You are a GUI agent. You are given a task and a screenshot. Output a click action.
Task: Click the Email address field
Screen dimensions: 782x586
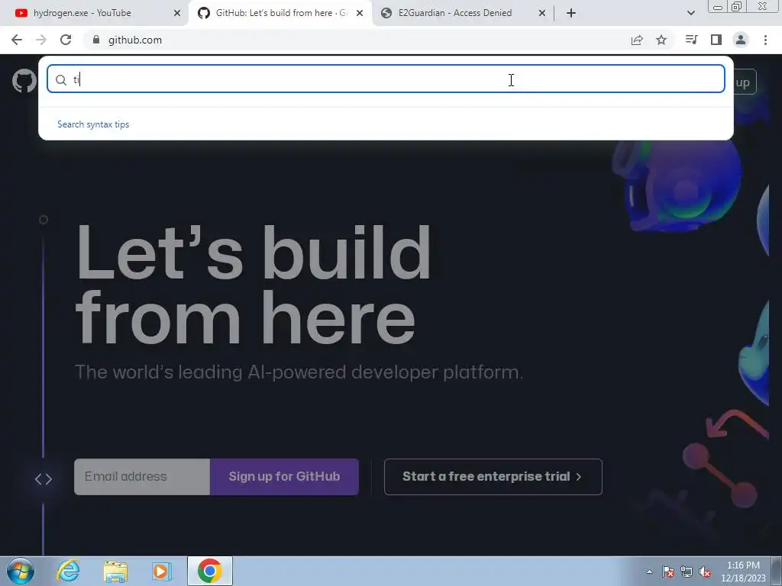tap(142, 476)
